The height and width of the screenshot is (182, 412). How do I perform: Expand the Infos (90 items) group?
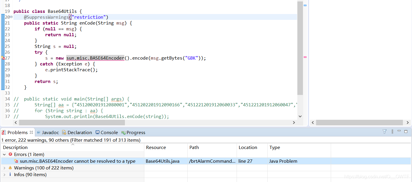pyautogui.click(x=4, y=174)
